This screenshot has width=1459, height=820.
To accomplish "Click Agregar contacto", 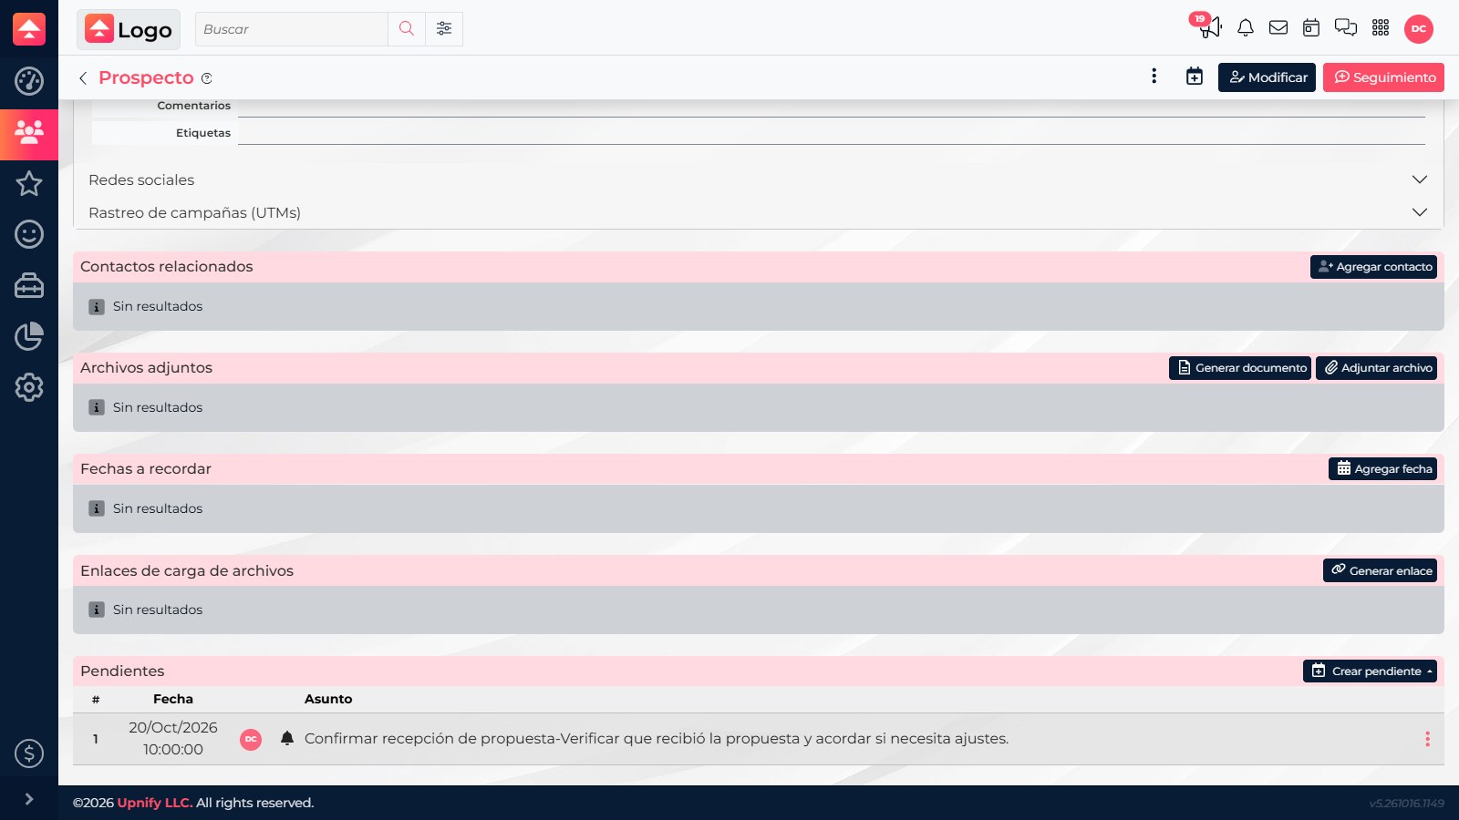I will coord(1373,267).
